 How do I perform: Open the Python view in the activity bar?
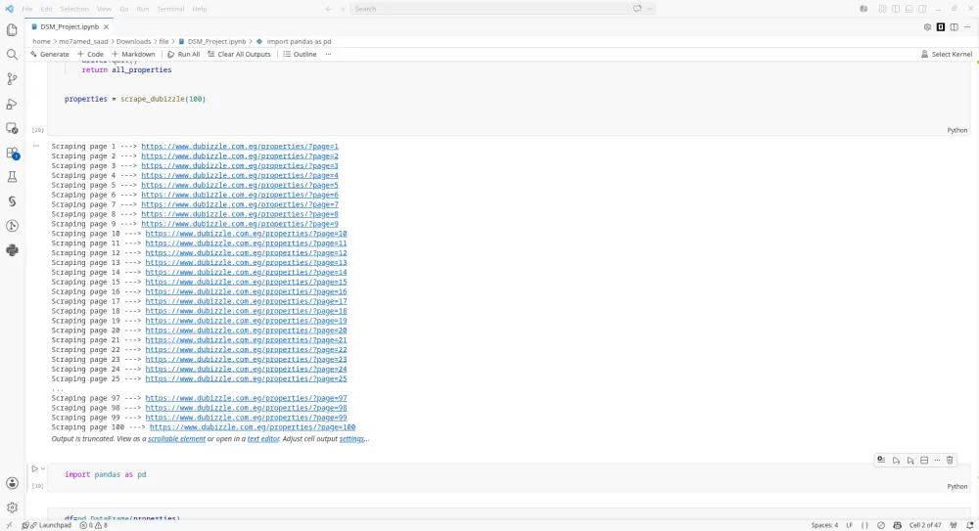tap(12, 250)
